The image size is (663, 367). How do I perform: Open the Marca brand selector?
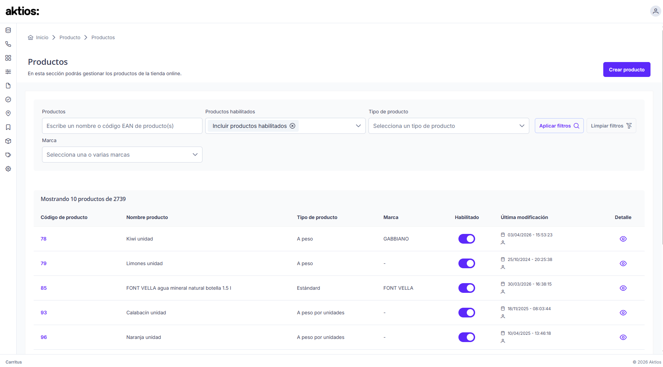tap(122, 155)
